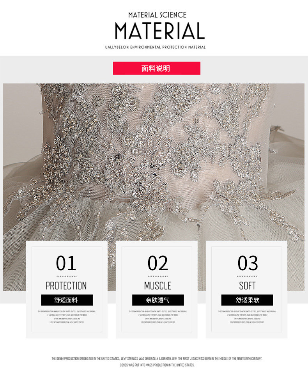Image resolution: width=308 pixels, height=383 pixels.
Task: Select the 舒适面料 black label
Action: 67,300
